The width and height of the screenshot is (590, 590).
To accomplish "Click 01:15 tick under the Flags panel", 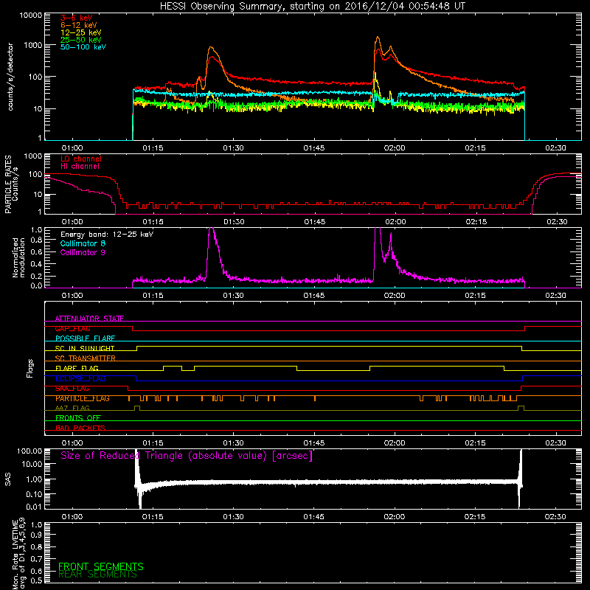I will (153, 443).
